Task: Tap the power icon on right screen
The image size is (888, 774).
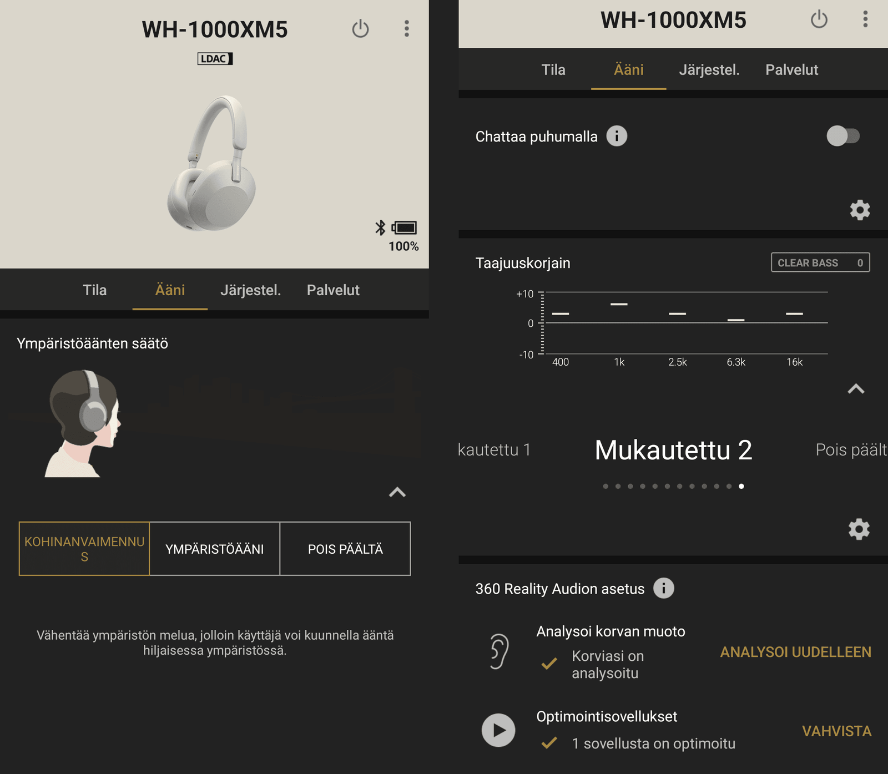Action: tap(819, 19)
